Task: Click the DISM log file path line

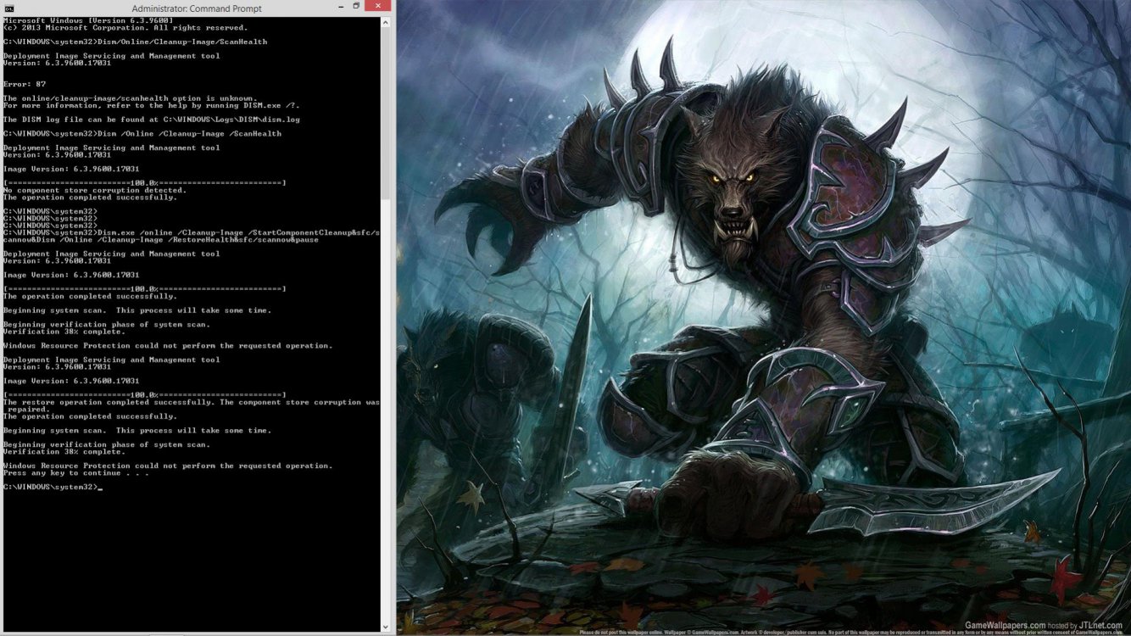Action: point(152,120)
